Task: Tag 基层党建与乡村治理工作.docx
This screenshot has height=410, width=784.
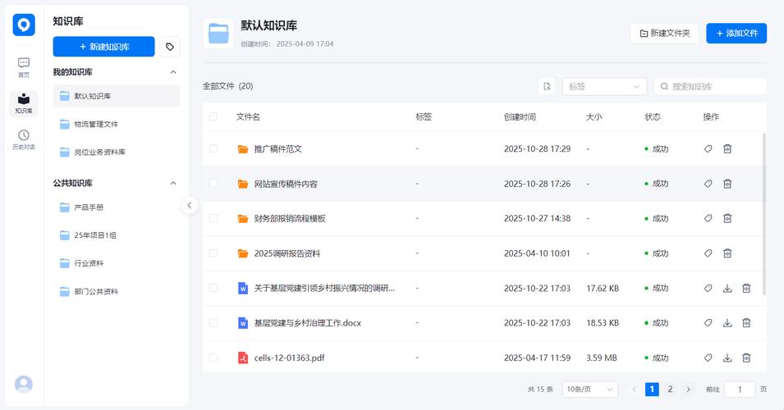Action: tap(708, 323)
